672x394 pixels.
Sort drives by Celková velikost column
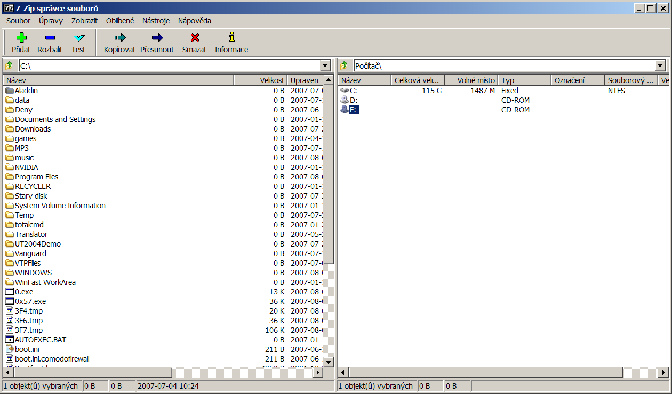[418, 80]
